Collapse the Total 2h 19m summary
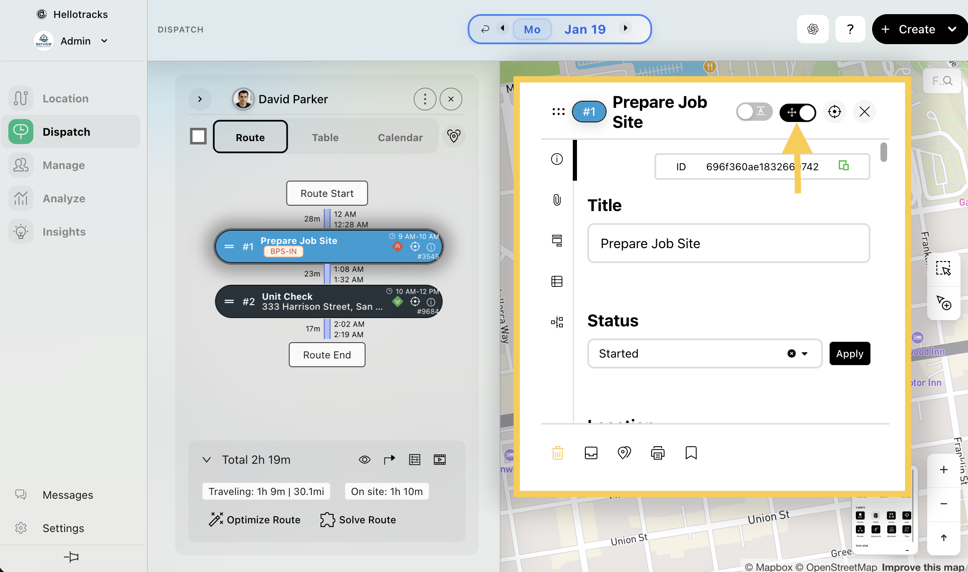Image resolution: width=968 pixels, height=572 pixels. (x=206, y=460)
